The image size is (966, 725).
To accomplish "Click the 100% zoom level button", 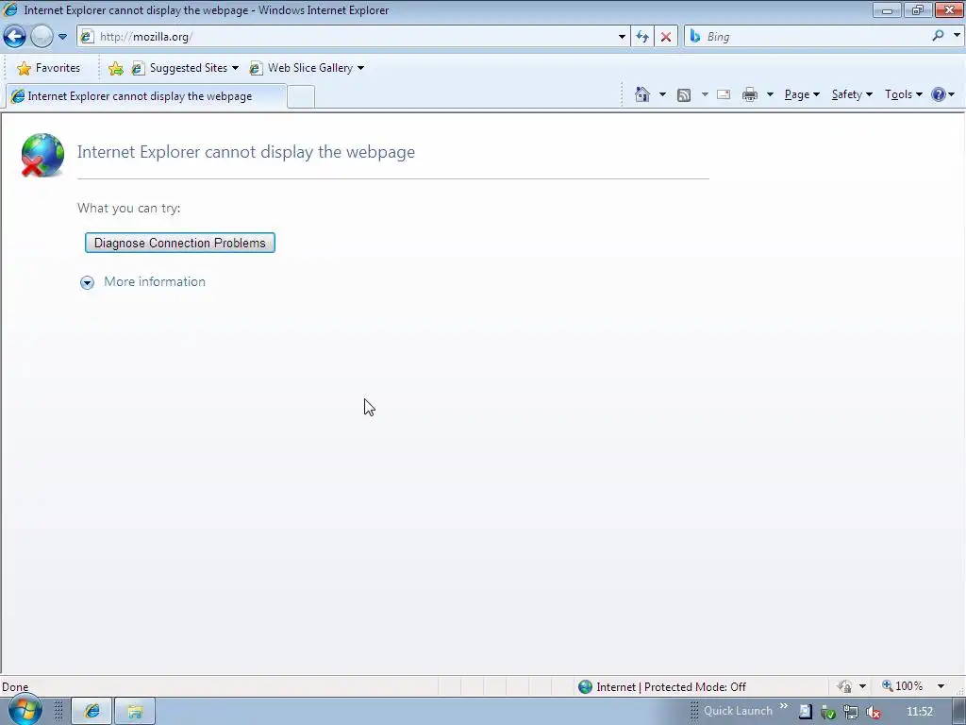I will [902, 686].
